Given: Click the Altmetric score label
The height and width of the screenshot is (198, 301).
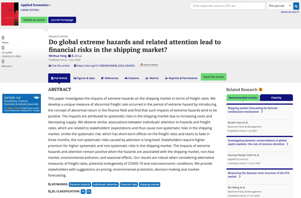Looking at the screenshot, I should click(x=7, y=66).
